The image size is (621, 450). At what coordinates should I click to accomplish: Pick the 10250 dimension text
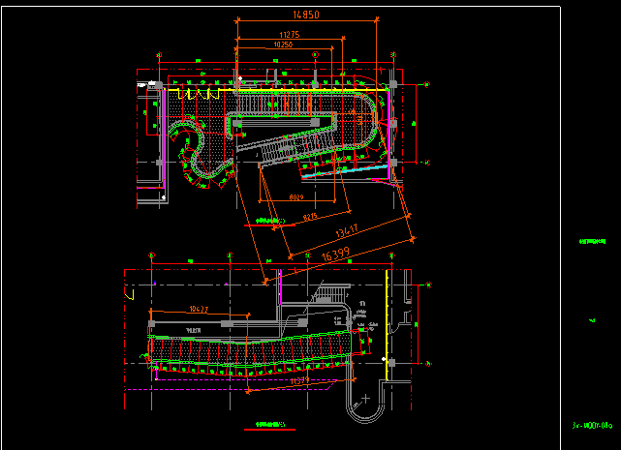(282, 45)
